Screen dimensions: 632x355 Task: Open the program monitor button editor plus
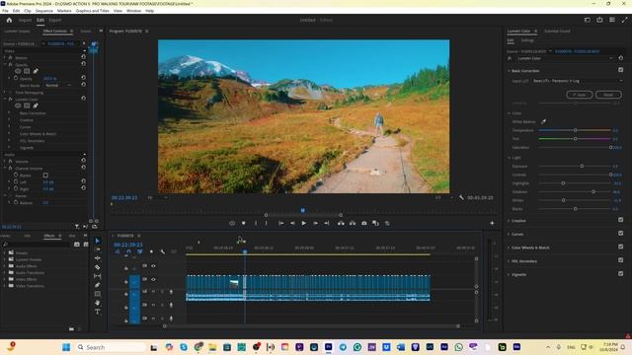coord(492,223)
